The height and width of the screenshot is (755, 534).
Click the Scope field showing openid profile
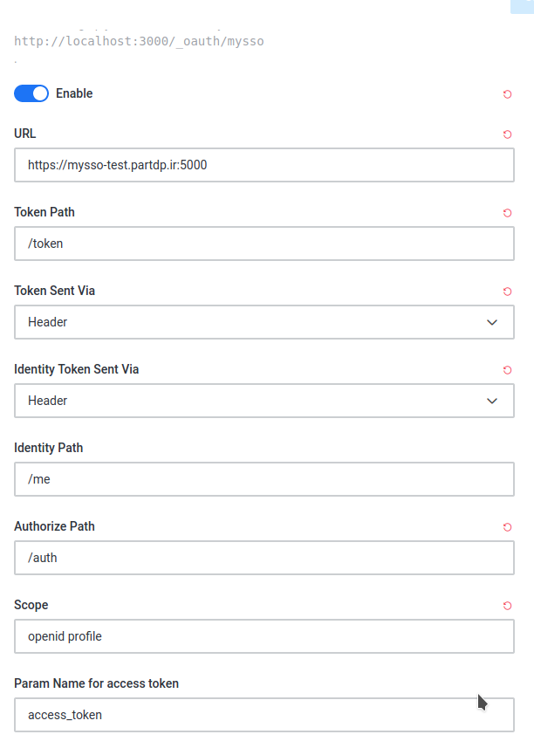[x=262, y=636]
